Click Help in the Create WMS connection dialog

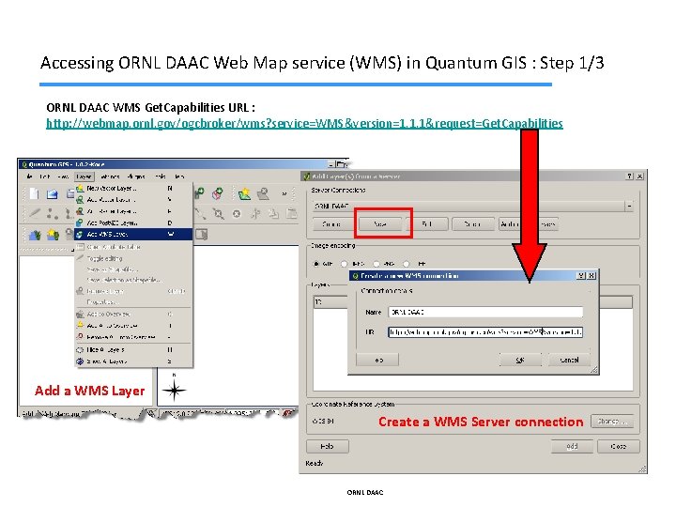click(x=378, y=360)
